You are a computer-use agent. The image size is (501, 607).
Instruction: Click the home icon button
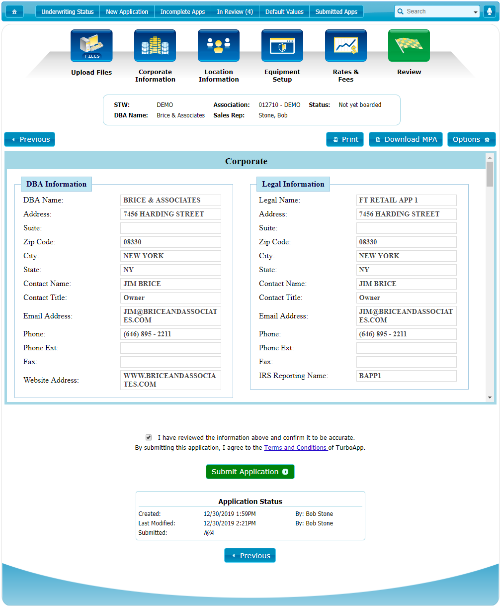(14, 11)
